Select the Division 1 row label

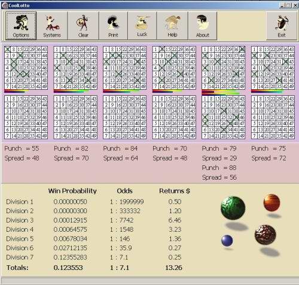20,202
